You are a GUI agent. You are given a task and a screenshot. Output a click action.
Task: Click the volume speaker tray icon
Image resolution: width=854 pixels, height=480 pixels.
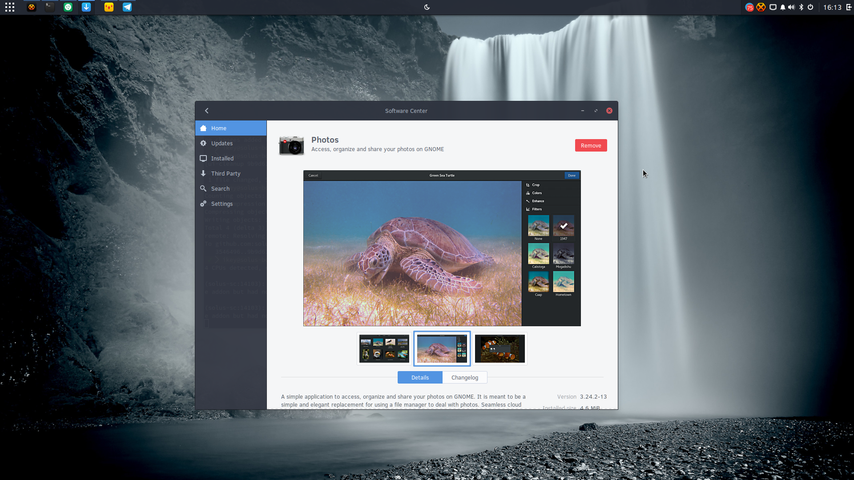[792, 7]
